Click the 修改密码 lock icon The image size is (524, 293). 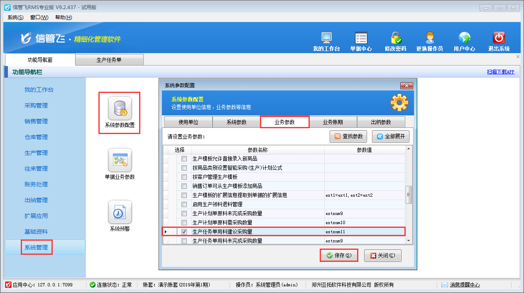[395, 38]
